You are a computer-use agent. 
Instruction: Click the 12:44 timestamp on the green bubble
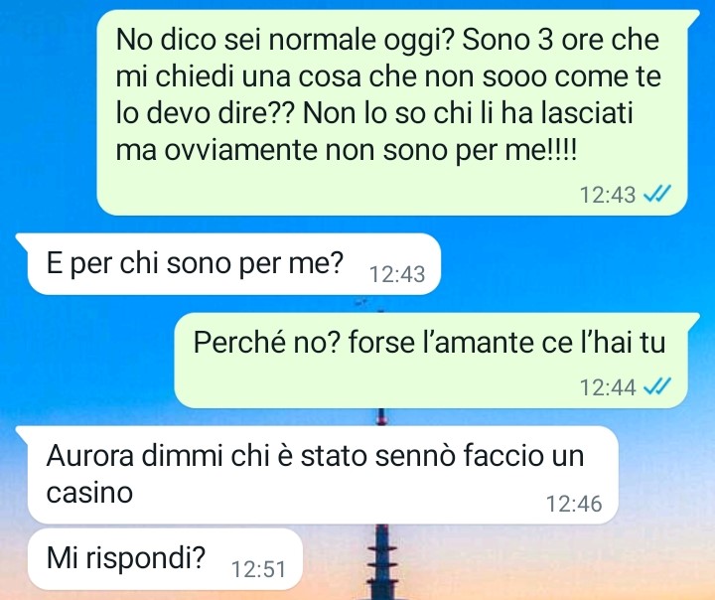click(x=608, y=387)
